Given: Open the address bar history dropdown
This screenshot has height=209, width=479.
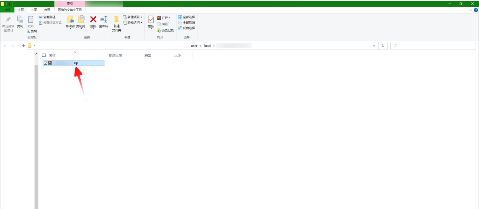Looking at the screenshot, I should tap(374, 46).
